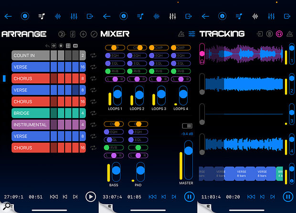Open the record disc icon in Arrange panel
Image resolution: width=296 pixels, height=213 pixels.
coord(25,16)
